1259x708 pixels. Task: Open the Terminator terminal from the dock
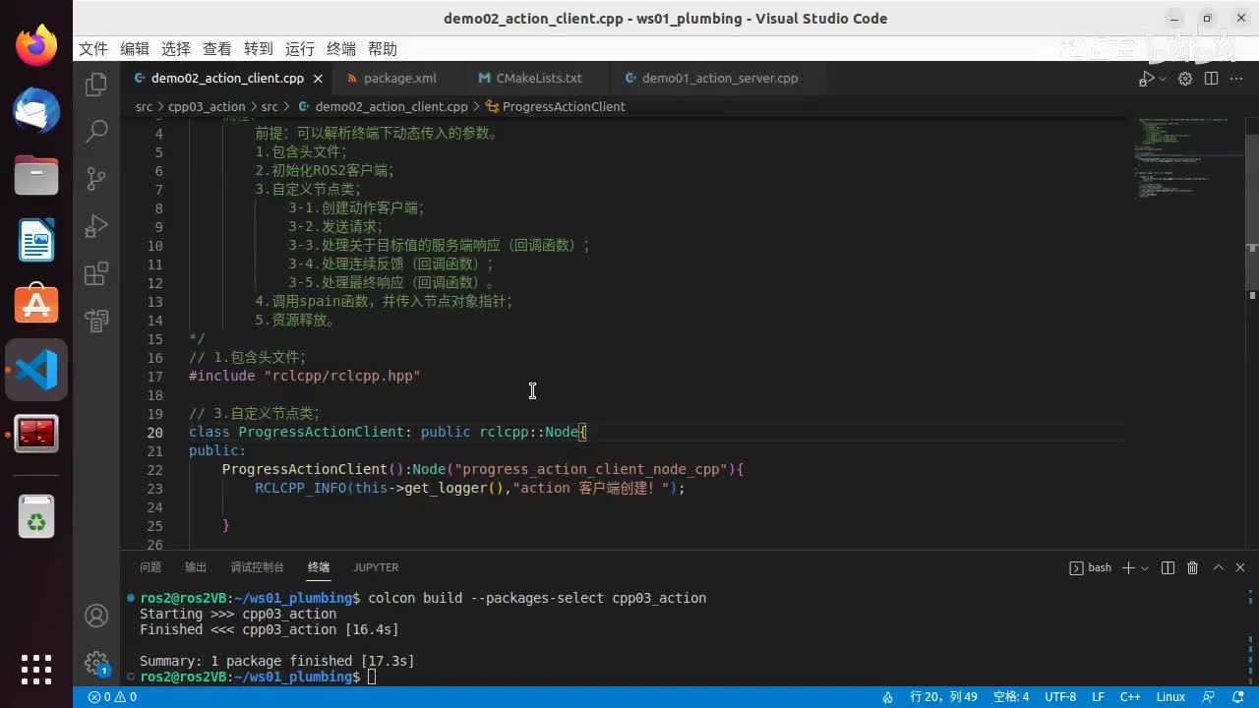click(x=36, y=434)
